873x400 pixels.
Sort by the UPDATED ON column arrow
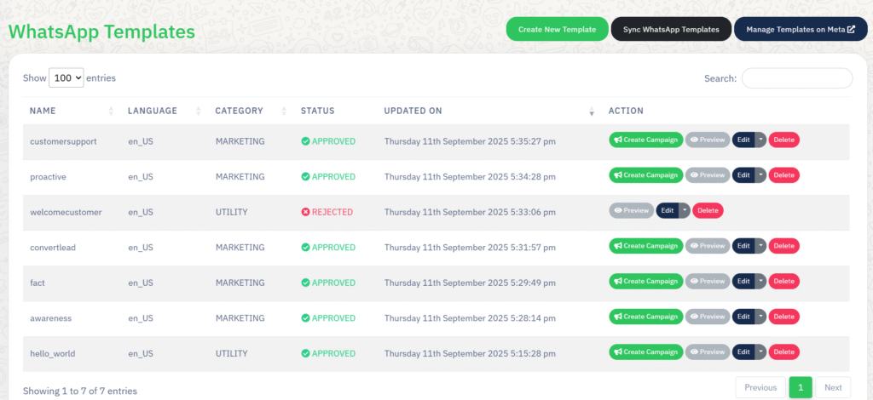coord(592,111)
